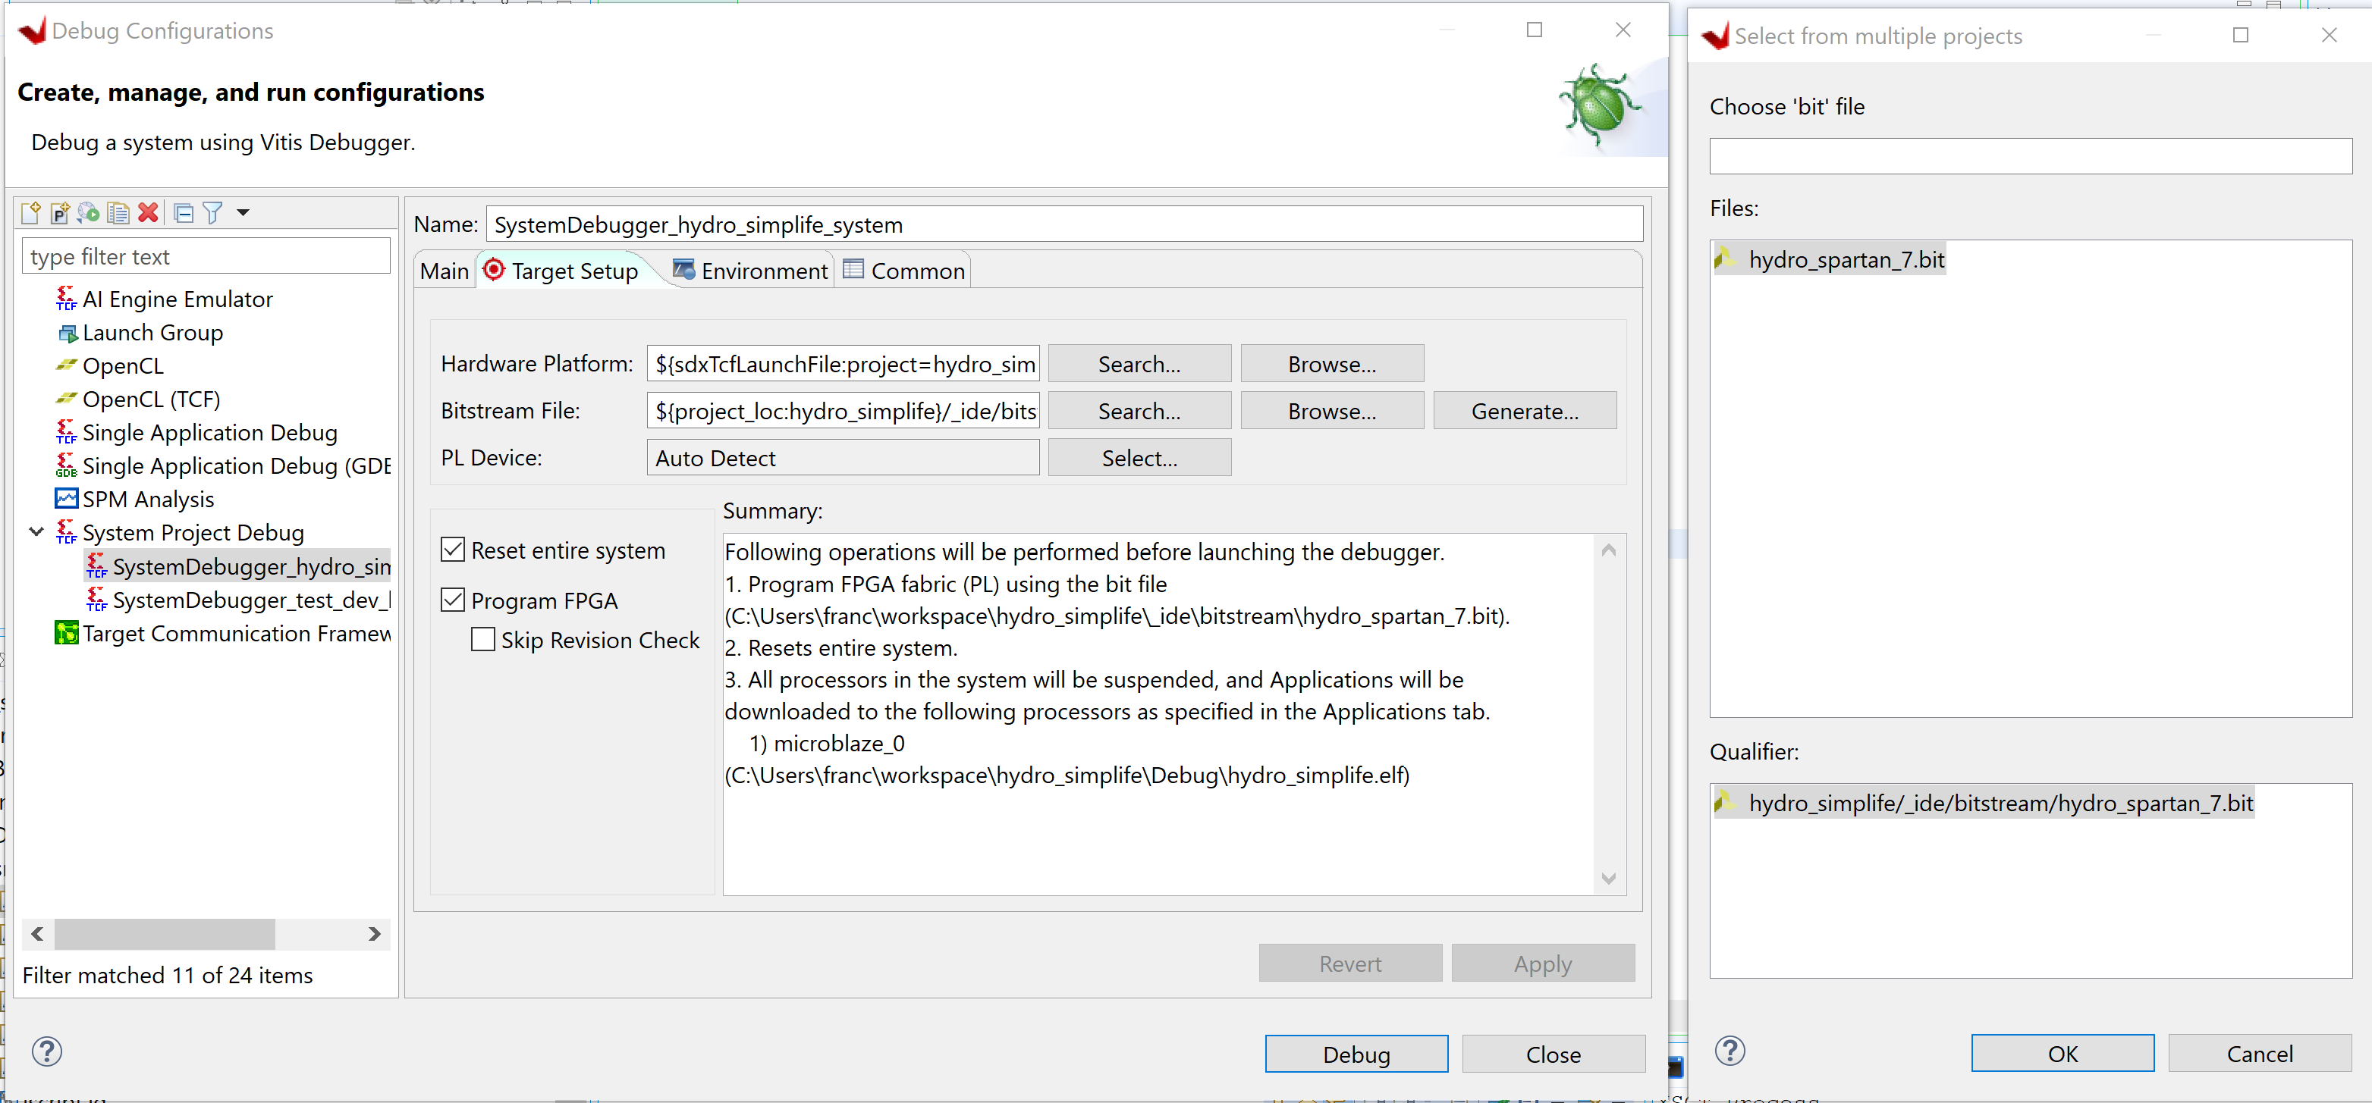
Task: Select the Target Setup tab
Action: point(574,271)
